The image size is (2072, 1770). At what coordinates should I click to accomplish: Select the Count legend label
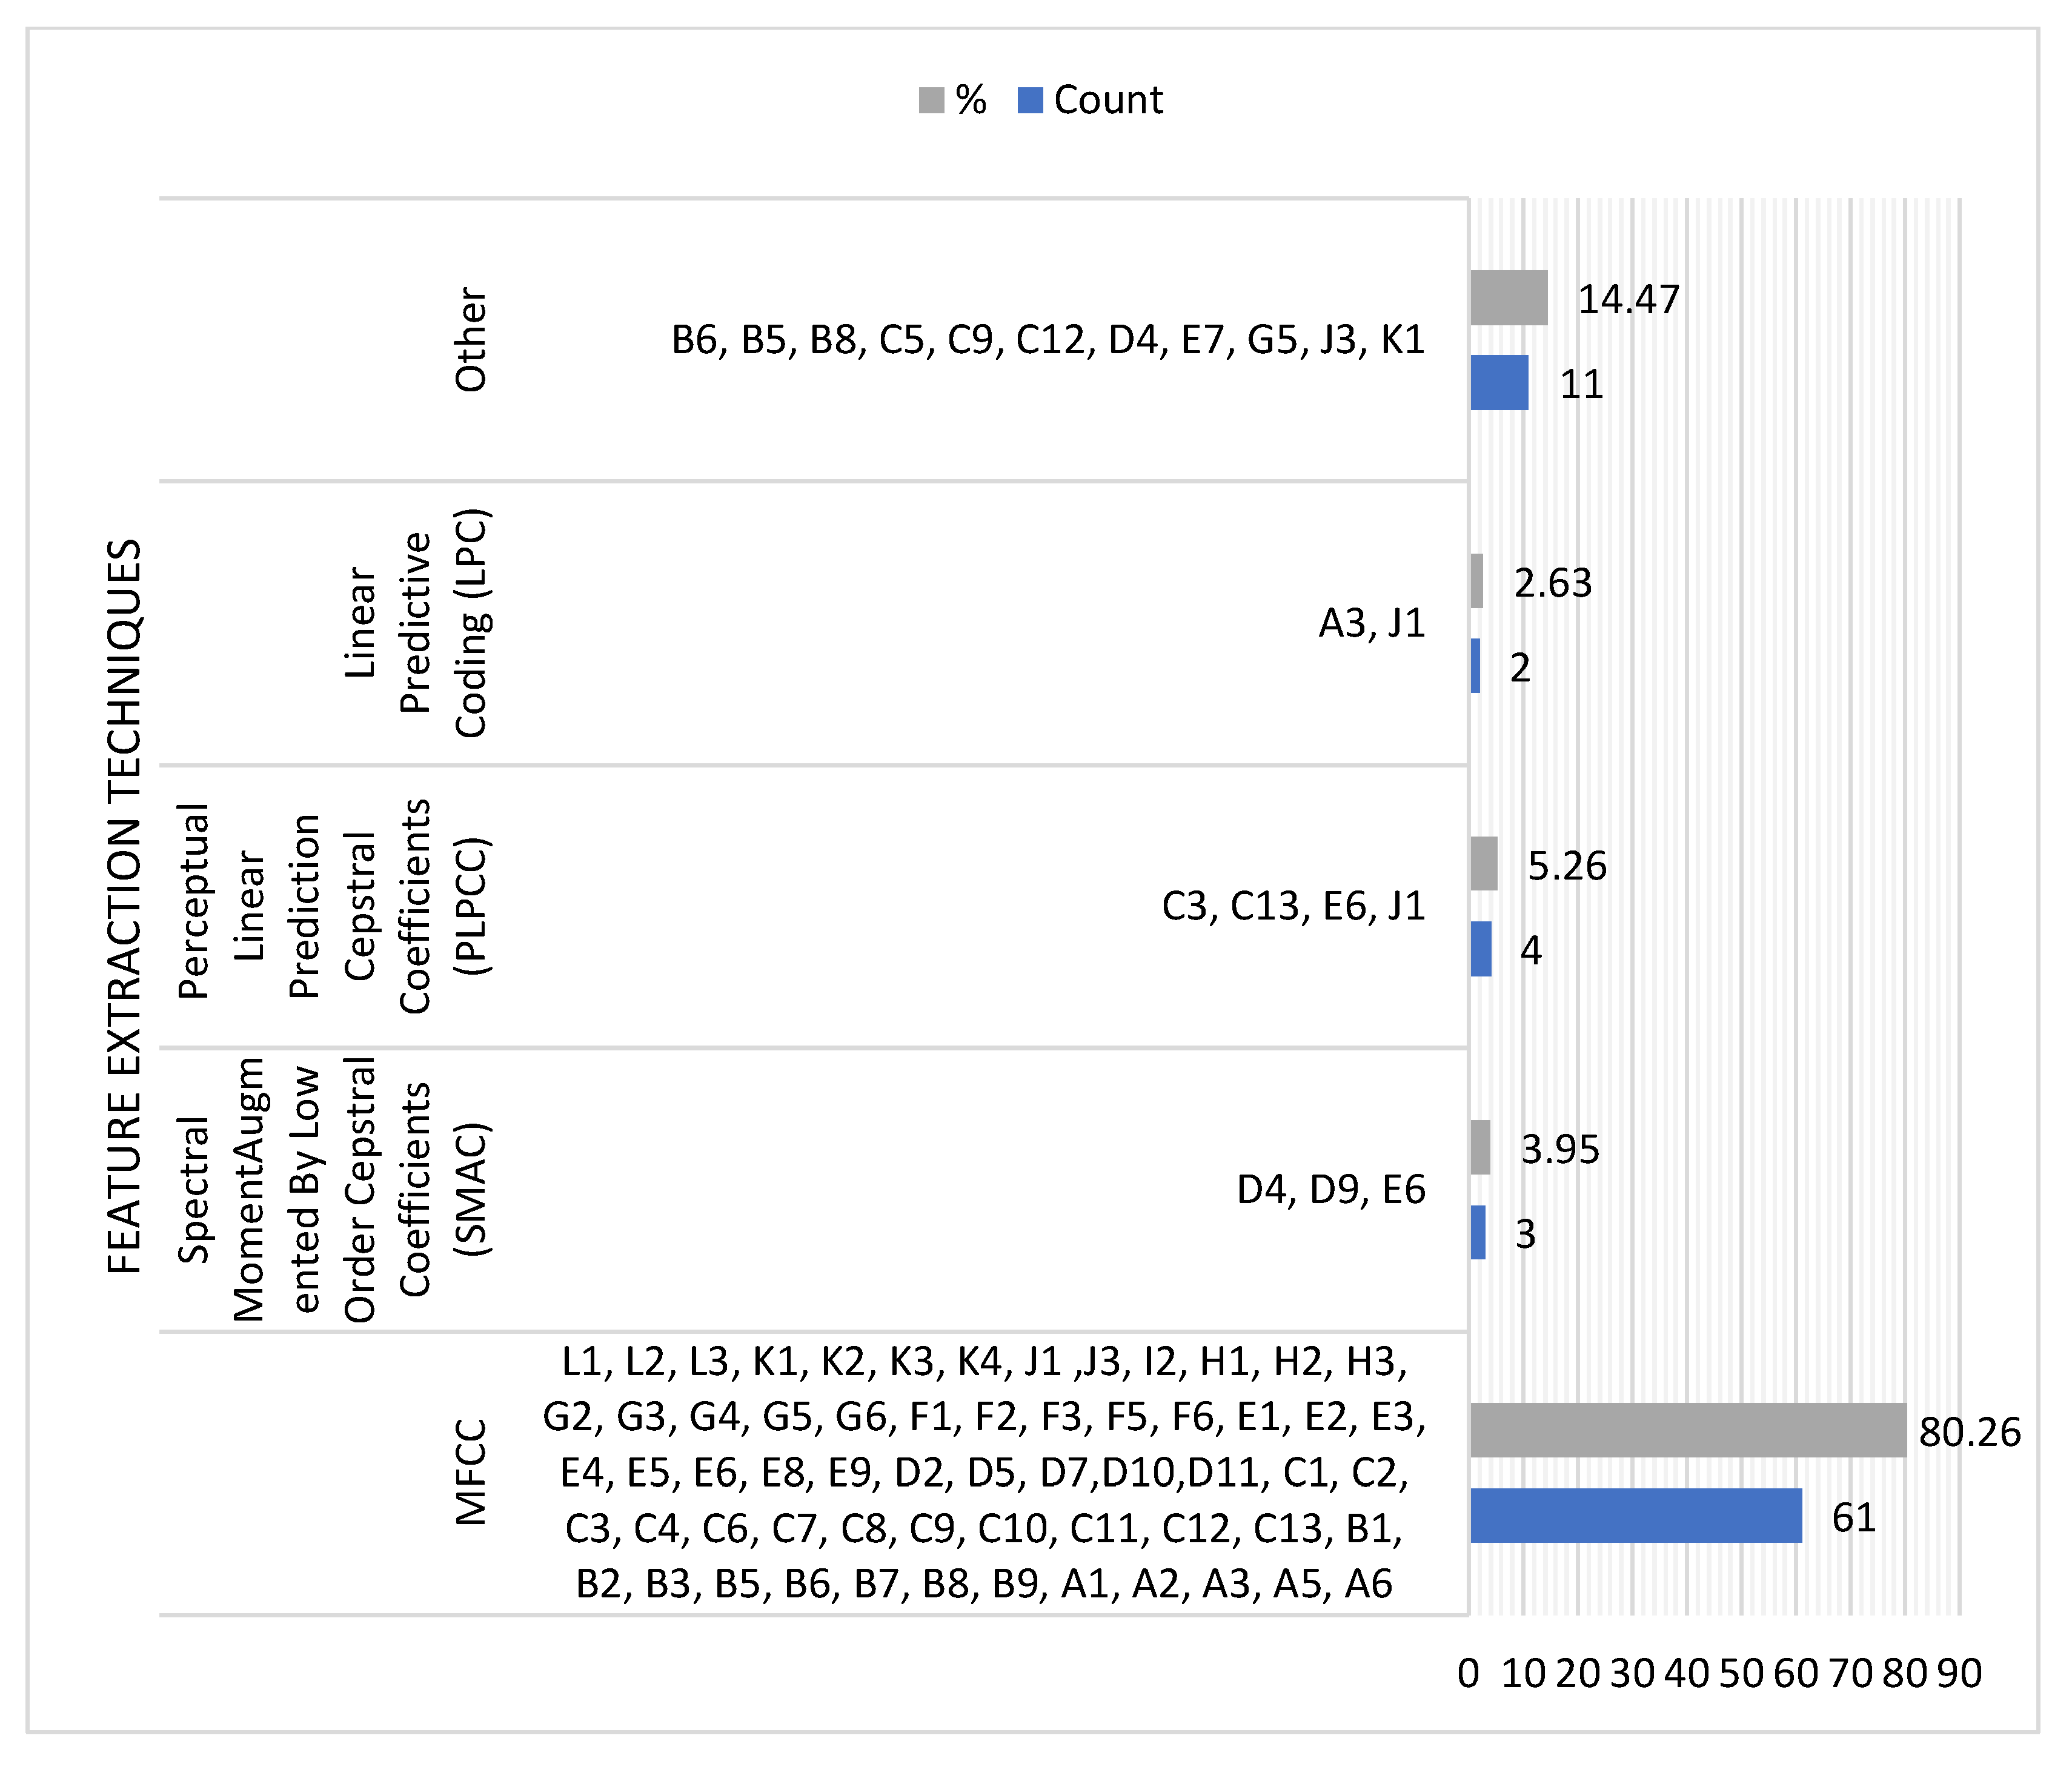1108,100
